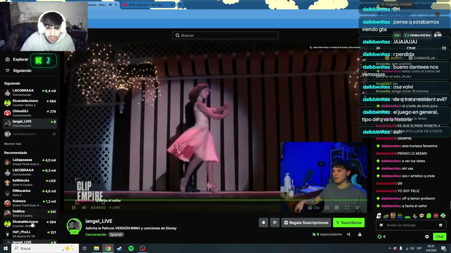Open Task View on the taskbar

[85, 248]
